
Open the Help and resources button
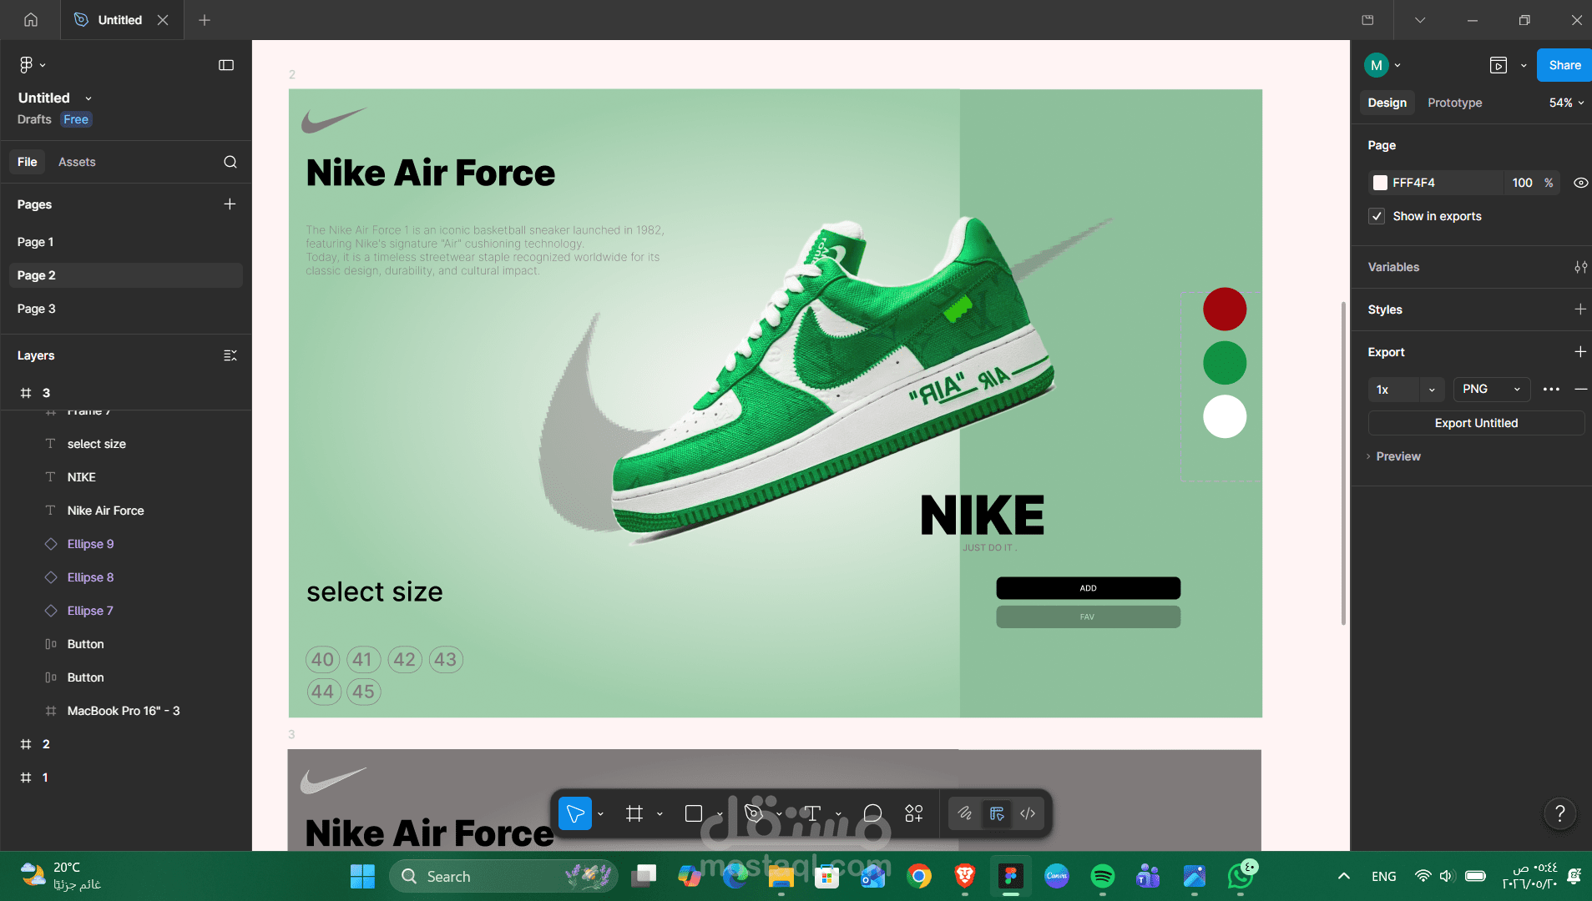(x=1559, y=813)
